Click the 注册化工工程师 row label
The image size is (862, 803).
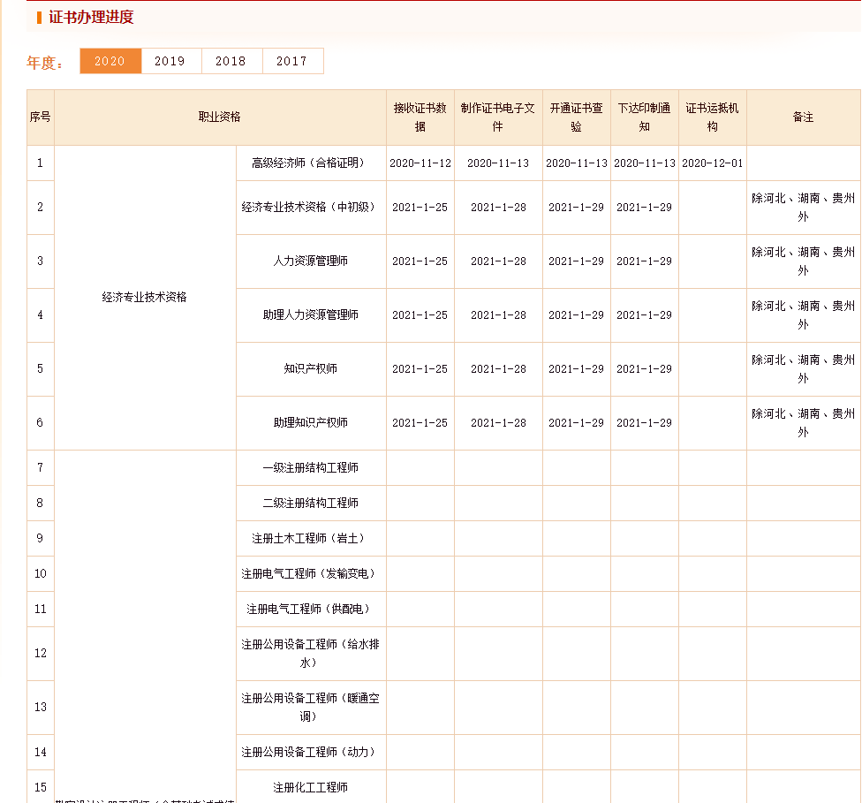pyautogui.click(x=310, y=787)
